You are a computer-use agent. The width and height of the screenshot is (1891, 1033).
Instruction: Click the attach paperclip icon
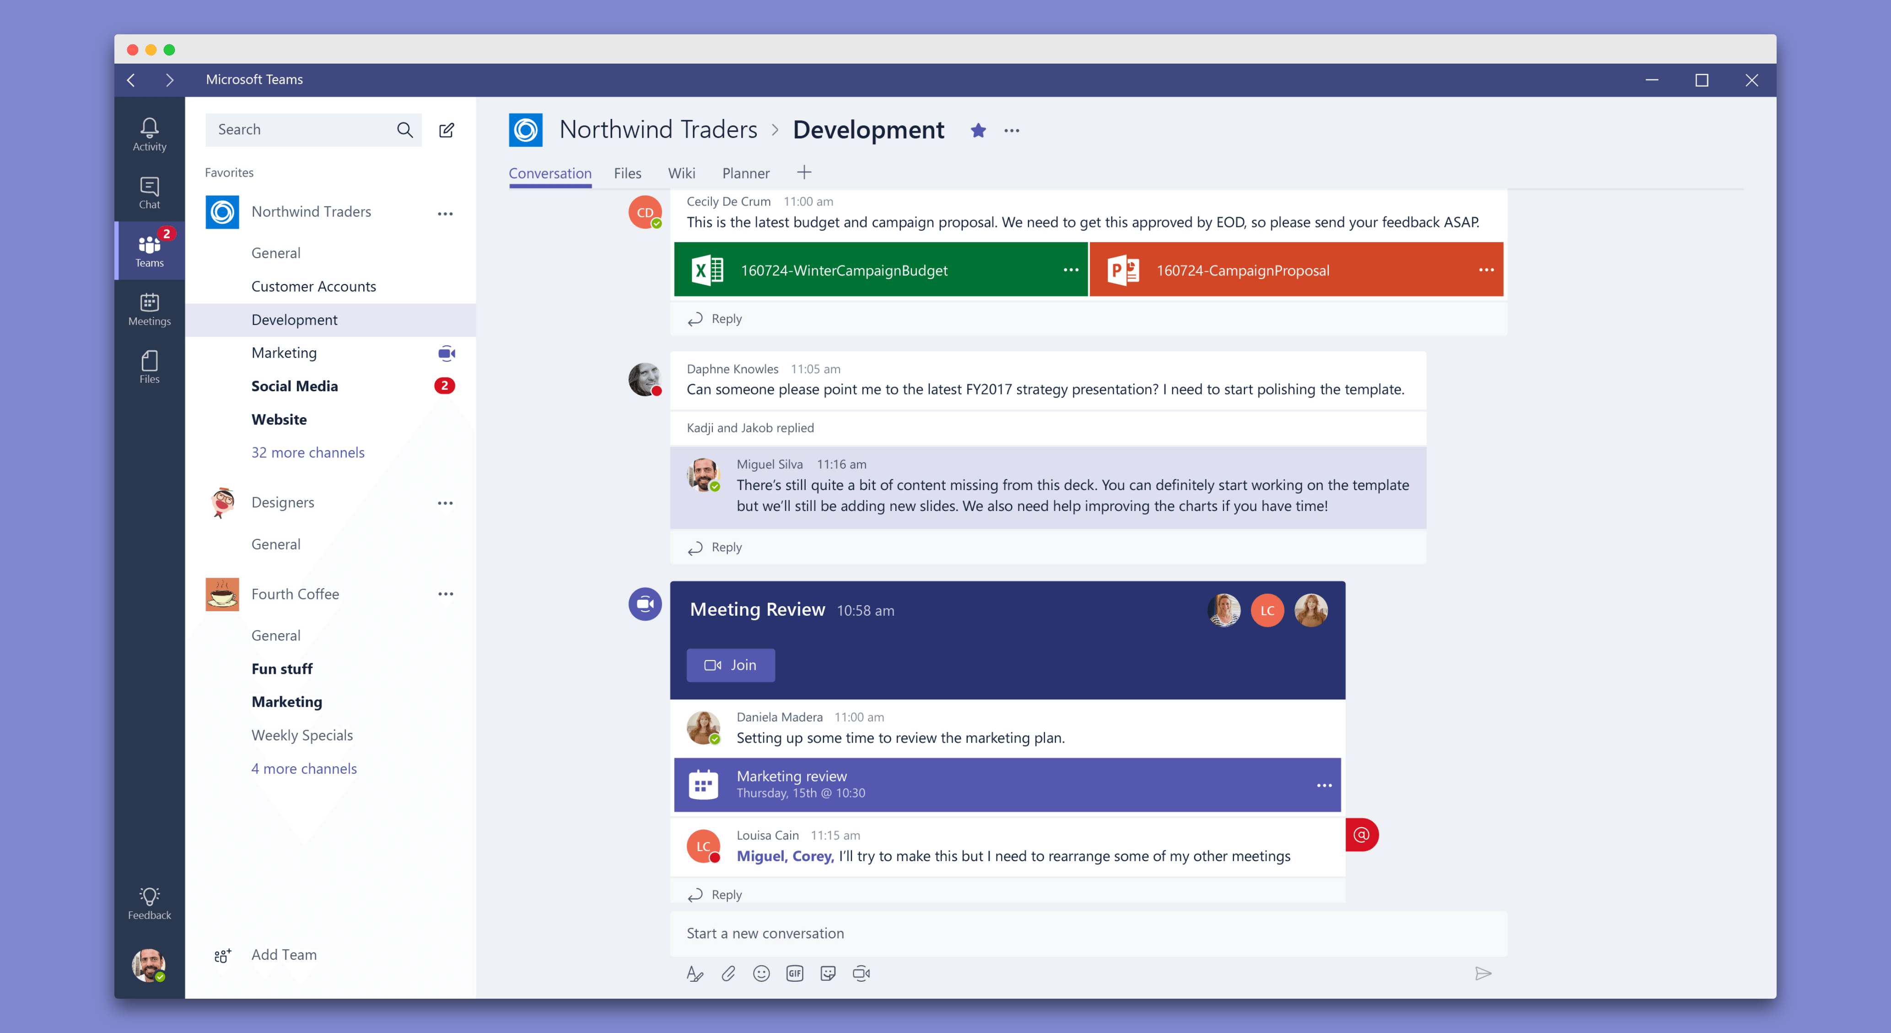pos(728,974)
